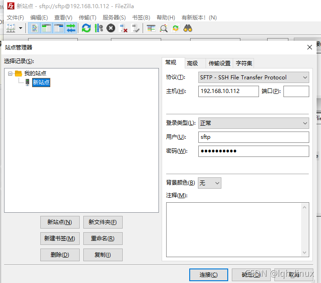Open the 服务器(S) menu

coord(114,18)
